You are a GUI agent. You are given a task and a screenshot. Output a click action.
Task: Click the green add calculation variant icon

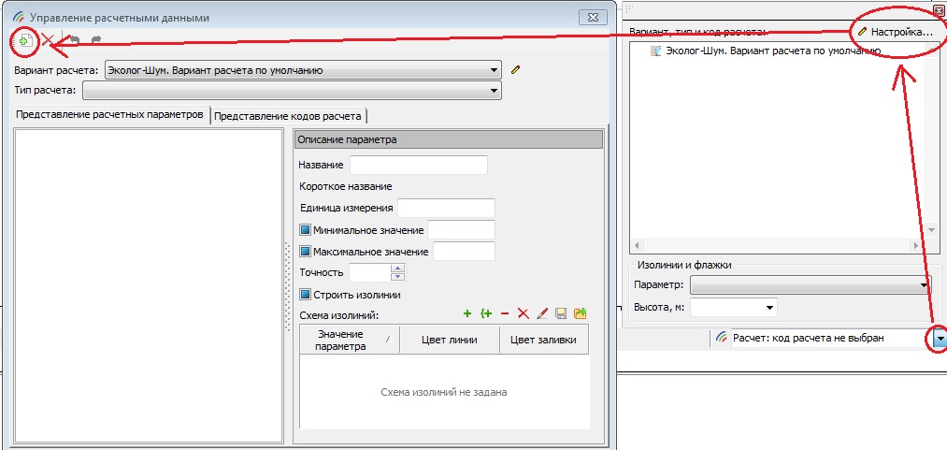point(25,41)
